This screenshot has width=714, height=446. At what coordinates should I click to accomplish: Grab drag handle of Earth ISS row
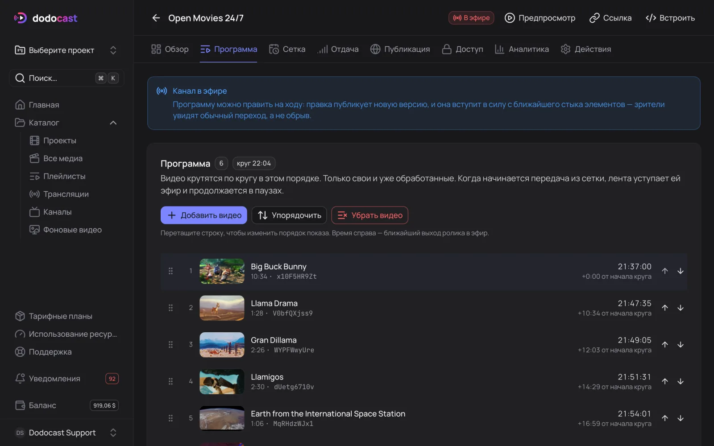(x=170, y=418)
